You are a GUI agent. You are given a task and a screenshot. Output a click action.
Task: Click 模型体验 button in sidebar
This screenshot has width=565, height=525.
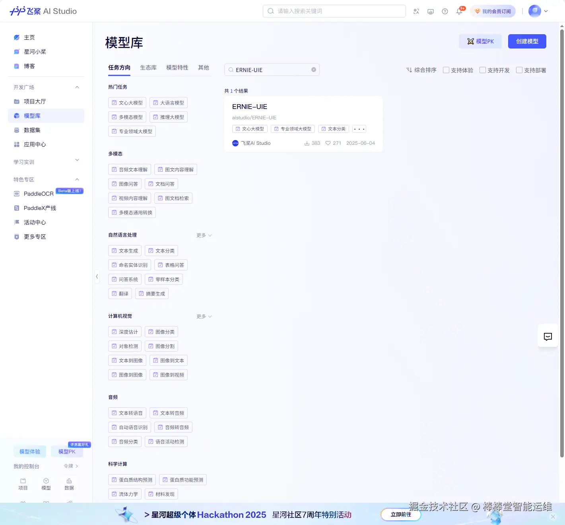30,451
